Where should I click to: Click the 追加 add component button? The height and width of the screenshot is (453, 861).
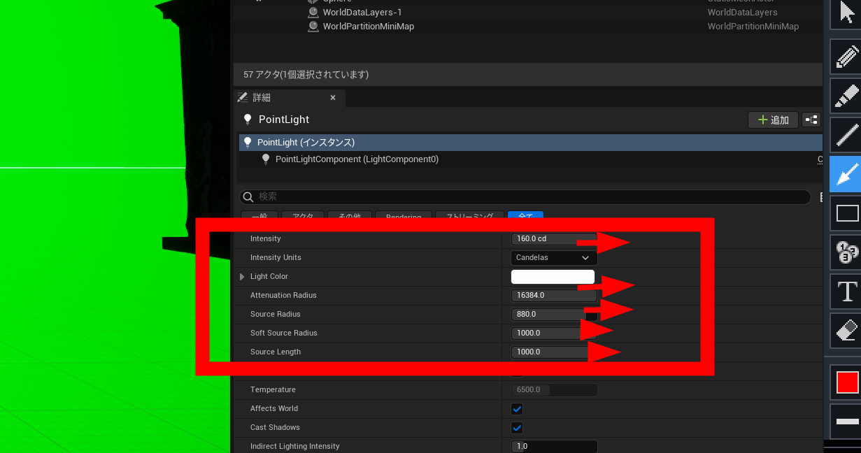(773, 120)
